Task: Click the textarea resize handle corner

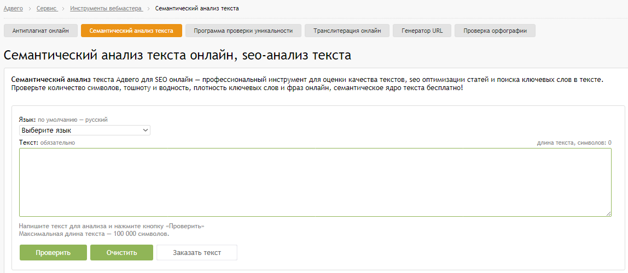Action: coord(609,214)
